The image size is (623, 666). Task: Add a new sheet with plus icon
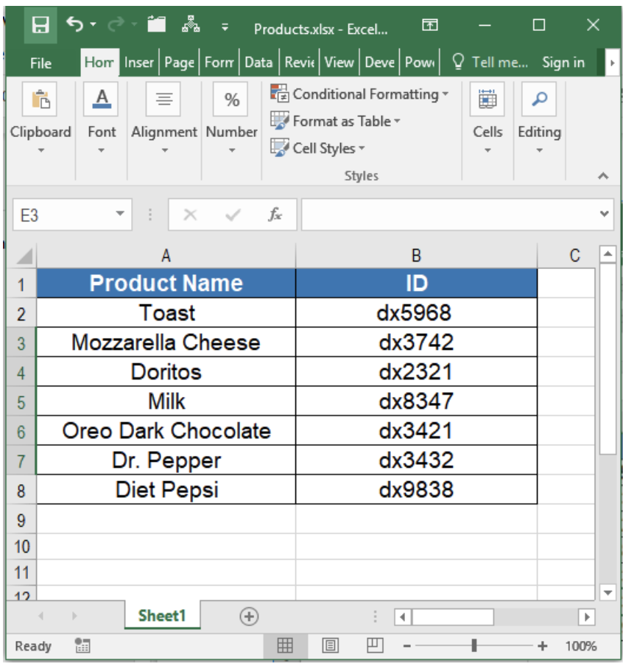pos(249,617)
